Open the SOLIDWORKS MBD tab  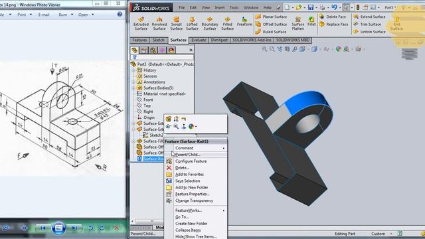click(x=293, y=40)
